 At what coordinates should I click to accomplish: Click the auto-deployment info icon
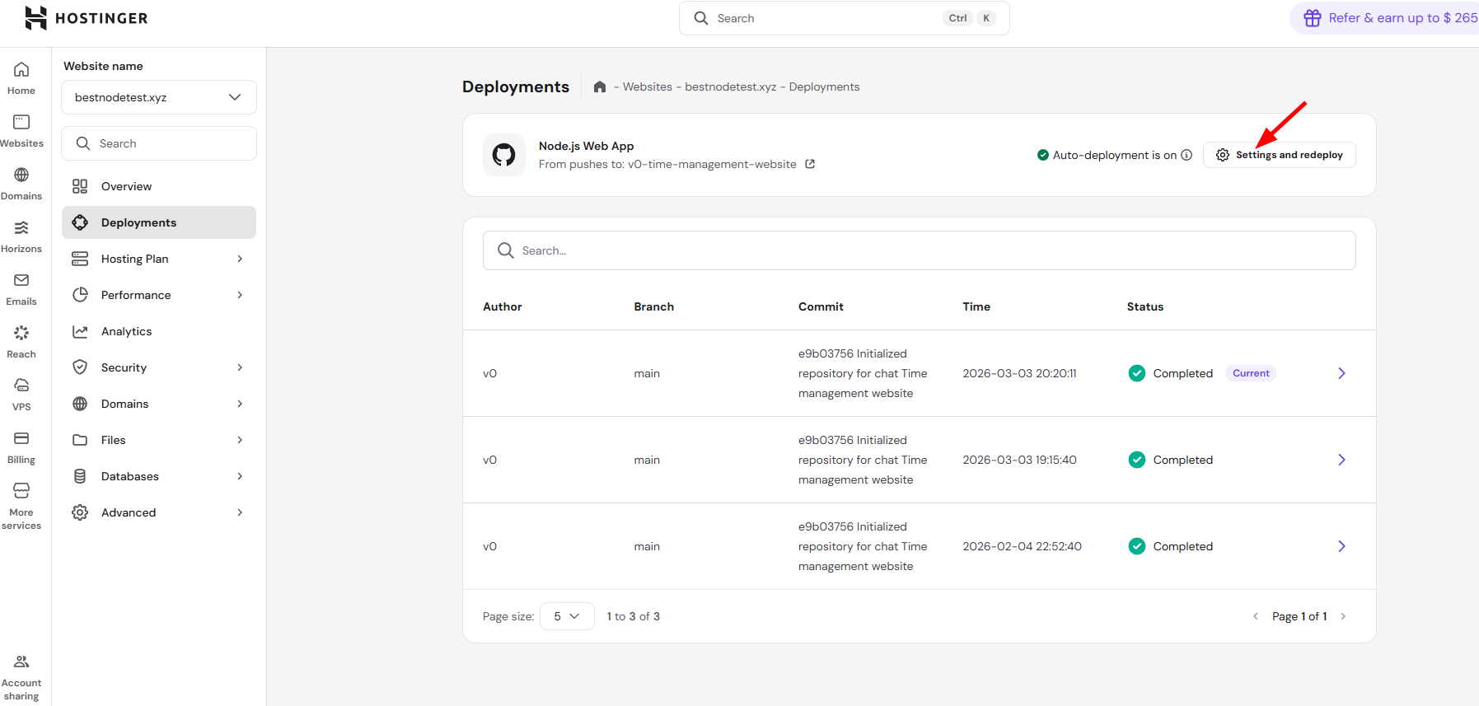(x=1186, y=155)
